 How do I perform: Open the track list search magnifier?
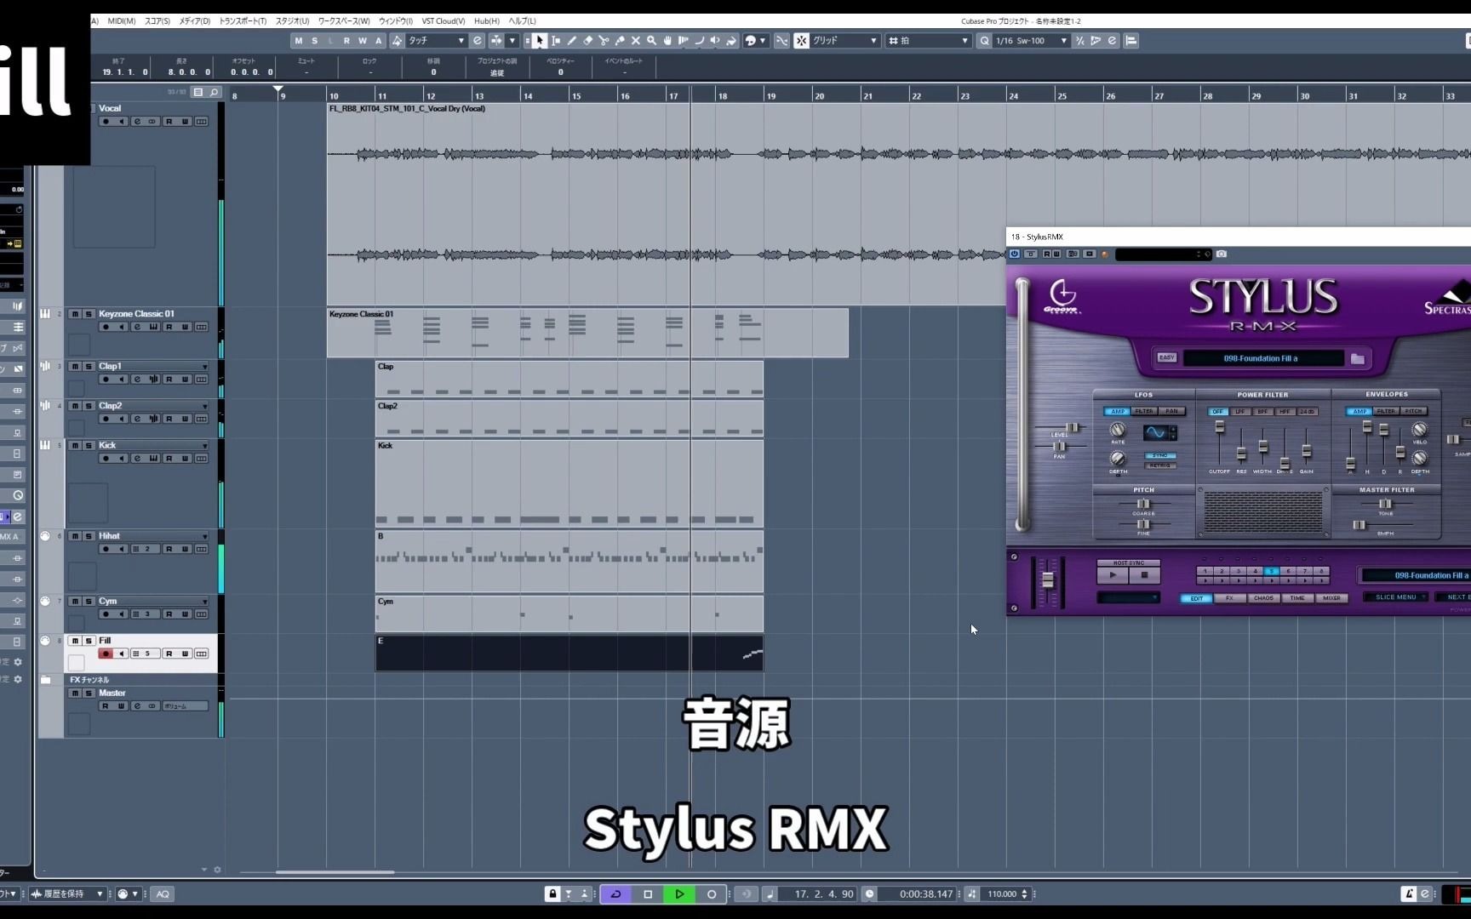[215, 92]
